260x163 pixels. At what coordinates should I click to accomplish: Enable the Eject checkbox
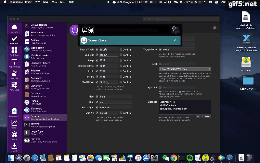pyautogui.click(x=160, y=64)
